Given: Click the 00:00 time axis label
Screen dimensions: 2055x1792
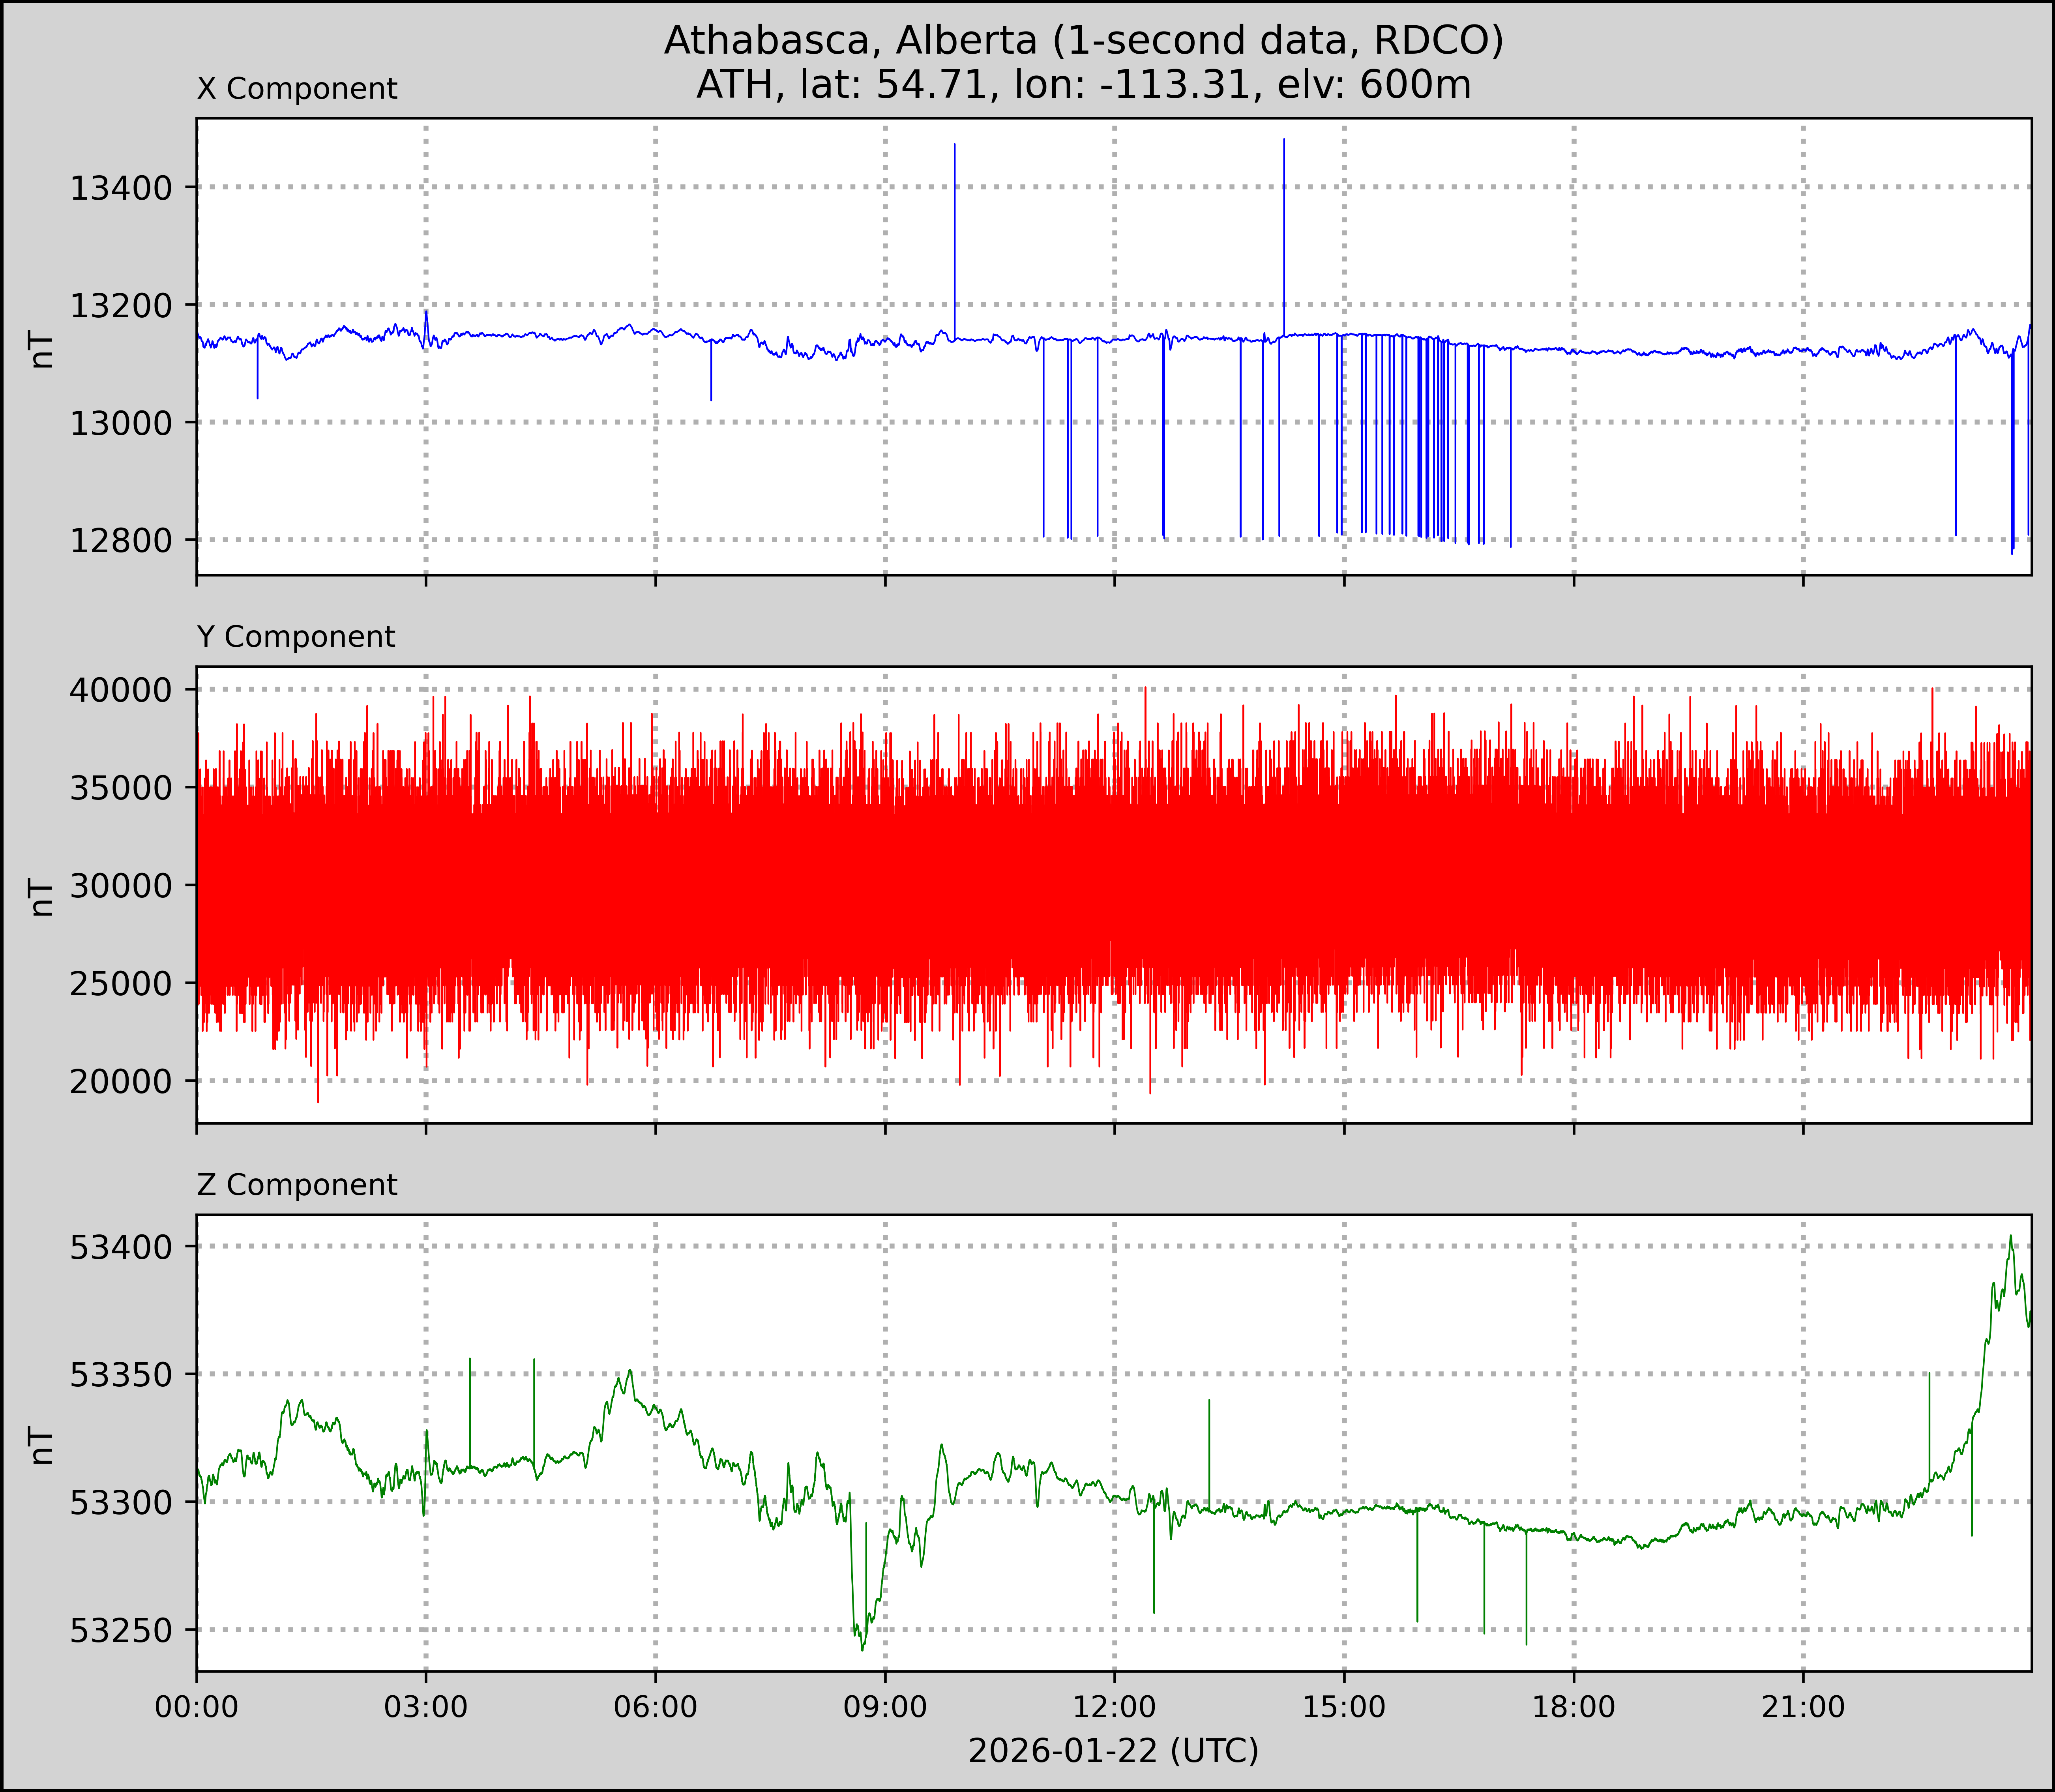Looking at the screenshot, I should 197,1707.
